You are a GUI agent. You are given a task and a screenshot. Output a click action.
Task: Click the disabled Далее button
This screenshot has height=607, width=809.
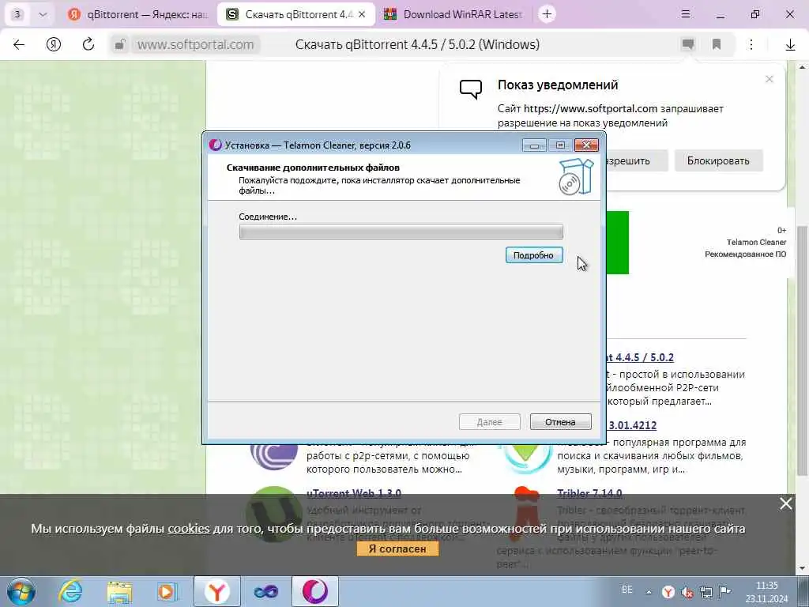pyautogui.click(x=489, y=422)
